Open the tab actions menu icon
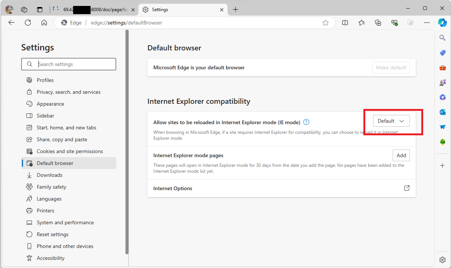Screen dimensions: 451x268 point(40,10)
